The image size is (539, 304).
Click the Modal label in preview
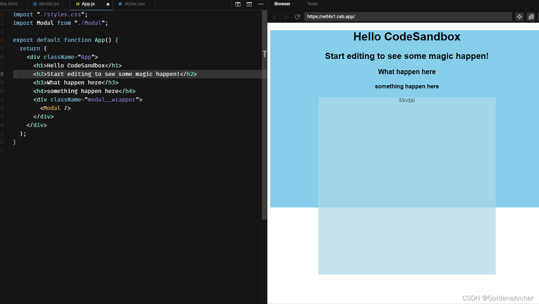click(x=407, y=100)
